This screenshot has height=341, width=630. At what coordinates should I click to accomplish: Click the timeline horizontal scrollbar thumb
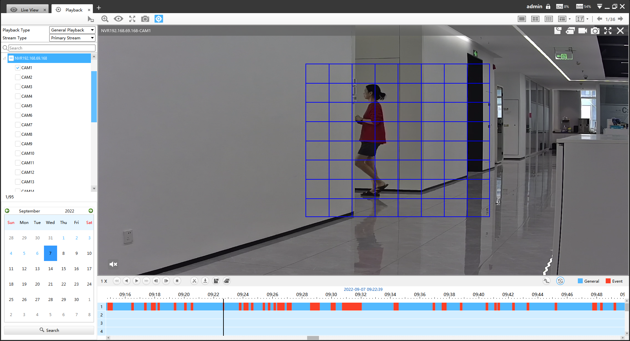[x=313, y=338]
